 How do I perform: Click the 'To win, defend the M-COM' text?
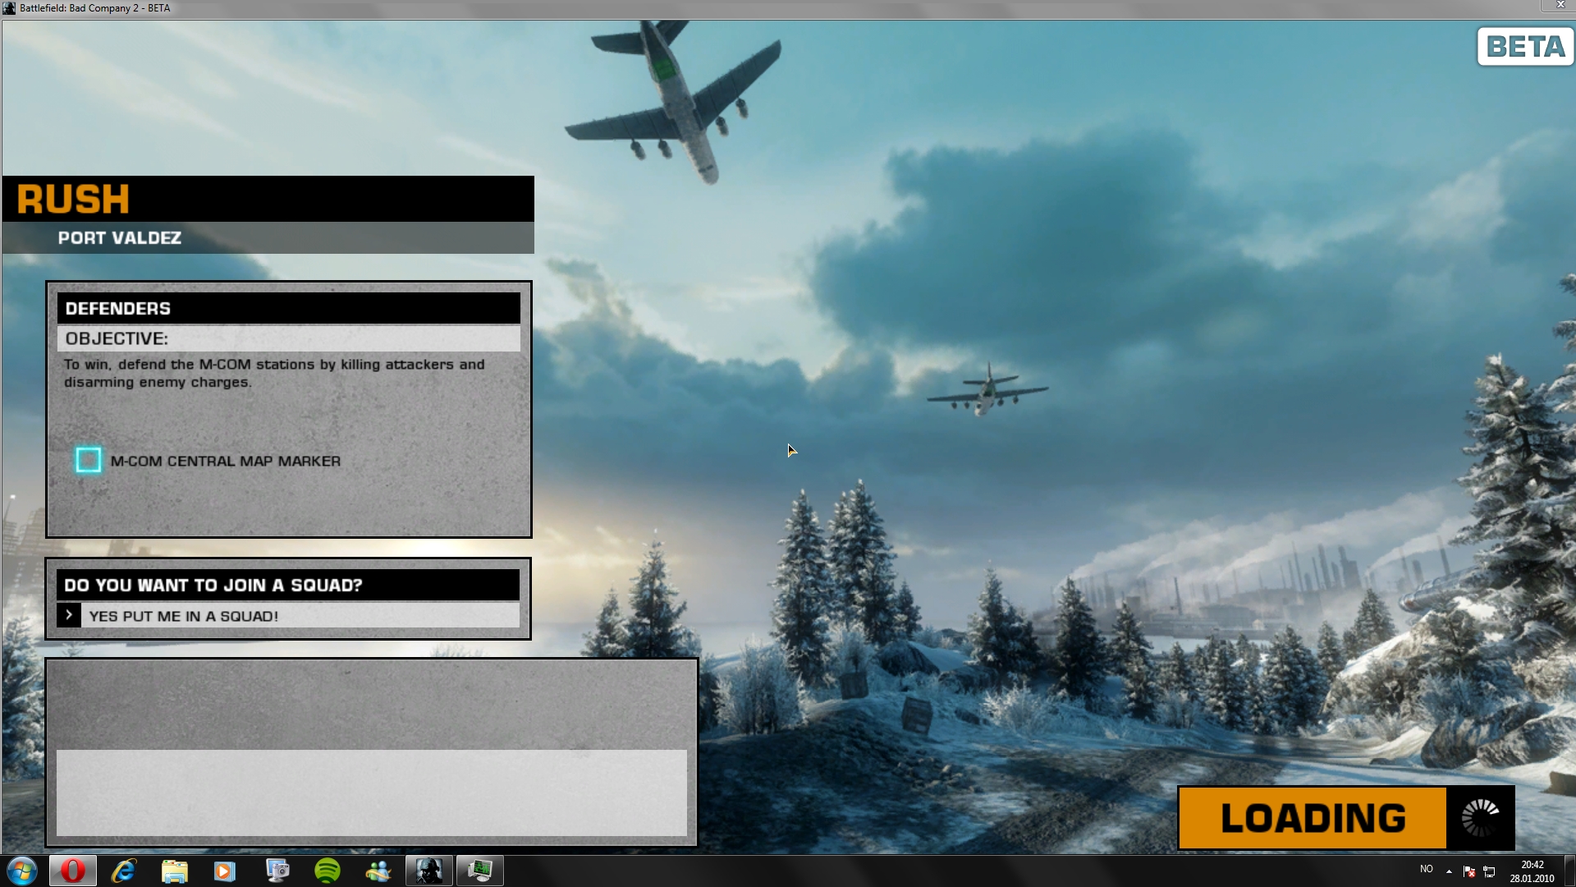coord(274,373)
